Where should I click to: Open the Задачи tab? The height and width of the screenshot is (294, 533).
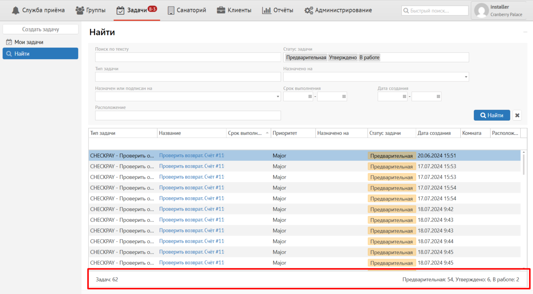pyautogui.click(x=137, y=10)
